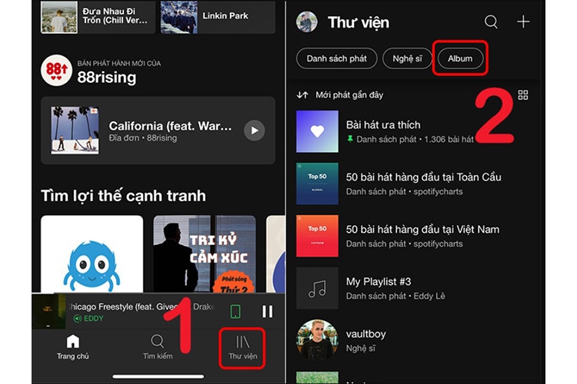Switch to the grid view layout
The image size is (577, 384).
(x=522, y=94)
